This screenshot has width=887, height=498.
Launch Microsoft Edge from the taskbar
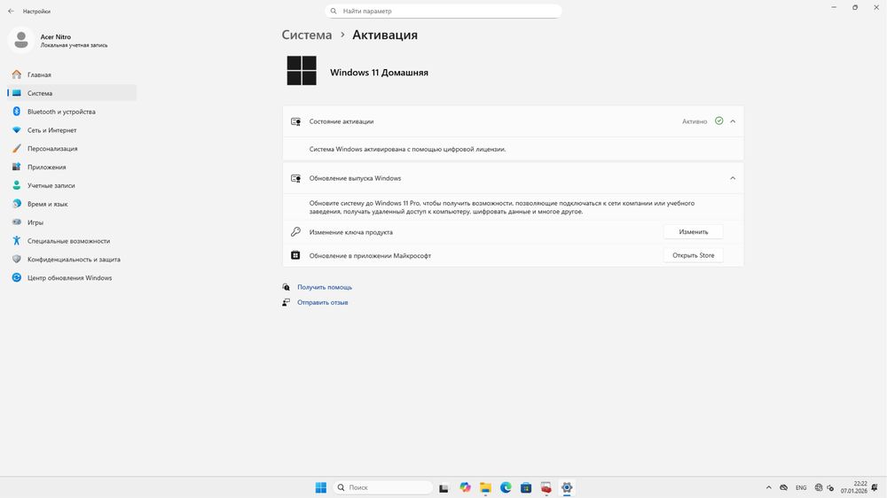(506, 487)
